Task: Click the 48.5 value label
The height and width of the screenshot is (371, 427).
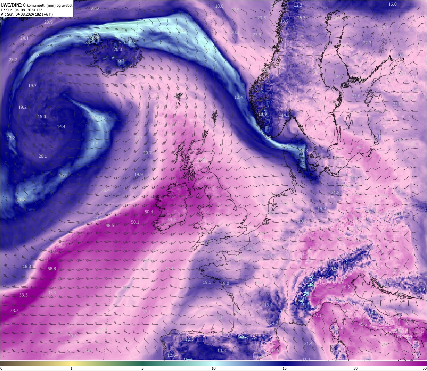Action: point(110,225)
